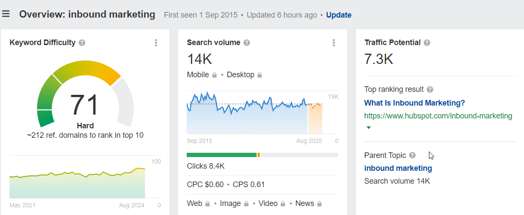This screenshot has width=524, height=215.
Task: Open Keyword Difficulty card kebab menu
Action: (156, 42)
